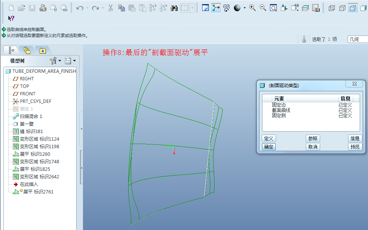Toggle orient mode on or off
Screen dimensions: 368x230
227,8
